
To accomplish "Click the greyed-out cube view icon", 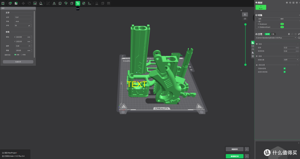I will pos(103,3).
